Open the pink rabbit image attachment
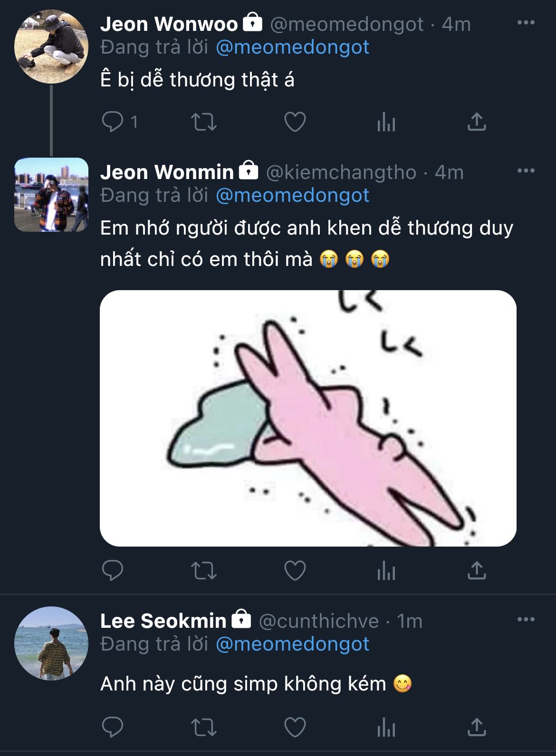The image size is (556, 756). coord(308,418)
